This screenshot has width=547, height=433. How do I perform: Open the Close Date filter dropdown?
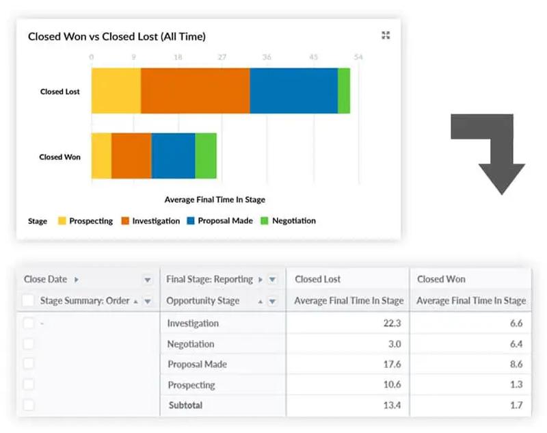click(147, 280)
